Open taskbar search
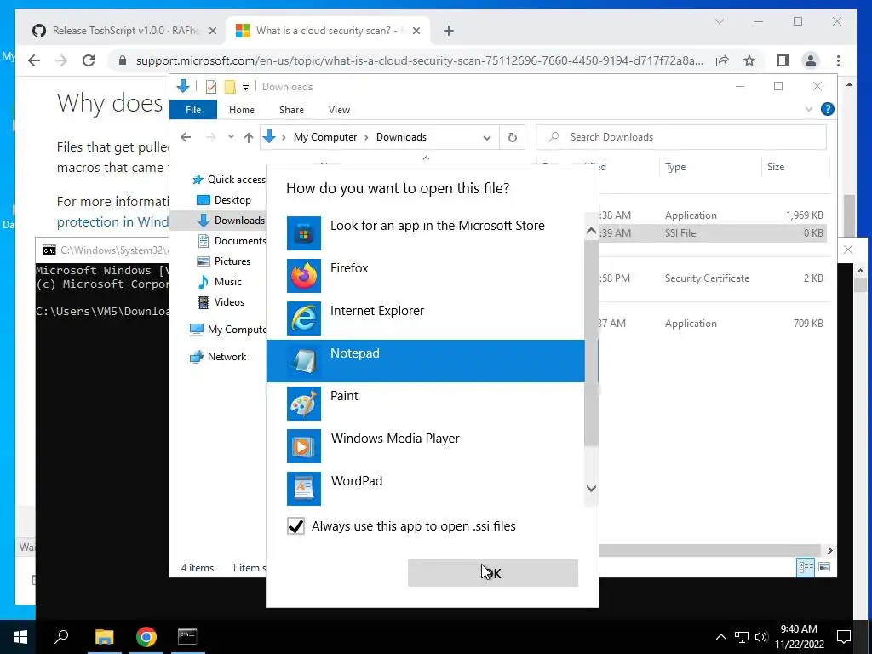872x654 pixels. tap(61, 637)
